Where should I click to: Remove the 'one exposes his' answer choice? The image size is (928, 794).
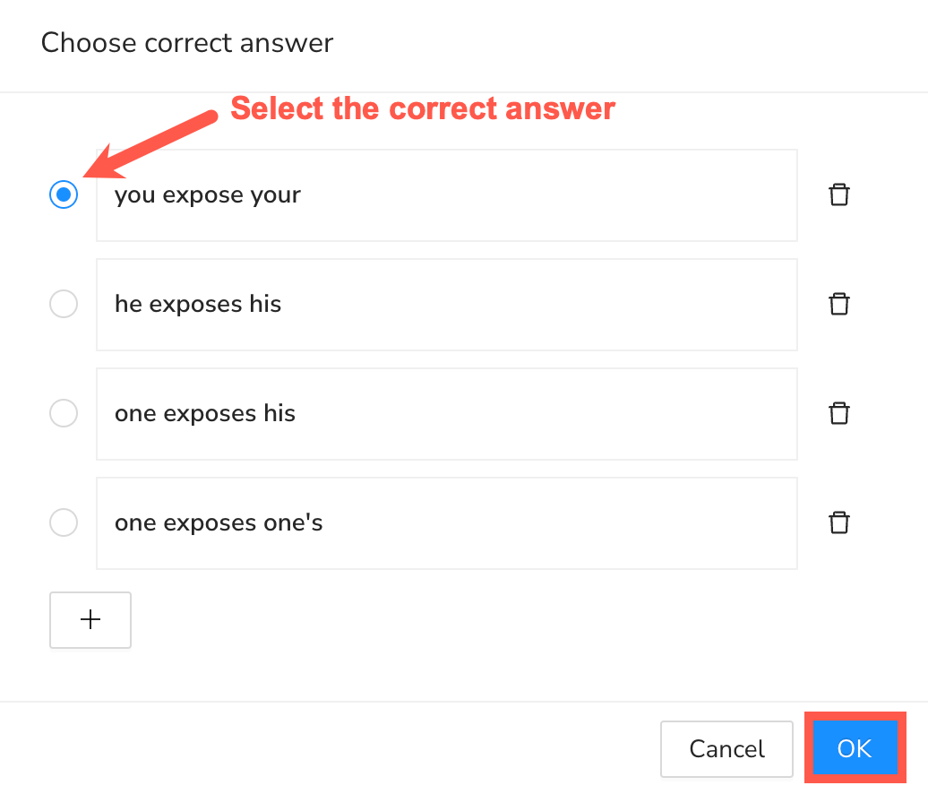point(839,413)
